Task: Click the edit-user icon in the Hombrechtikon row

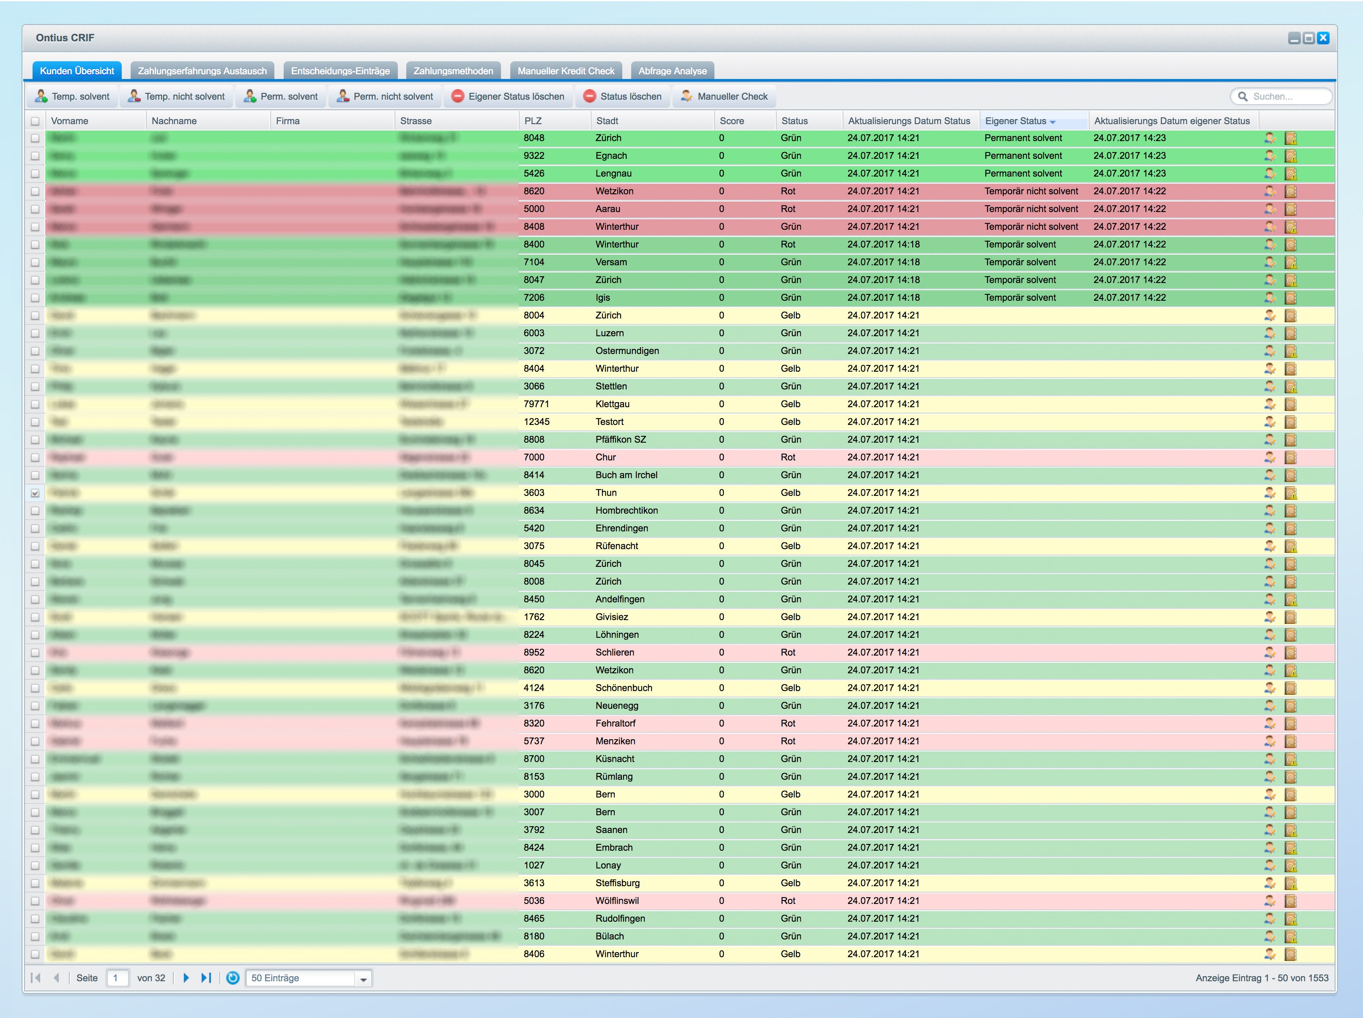Action: [x=1270, y=511]
